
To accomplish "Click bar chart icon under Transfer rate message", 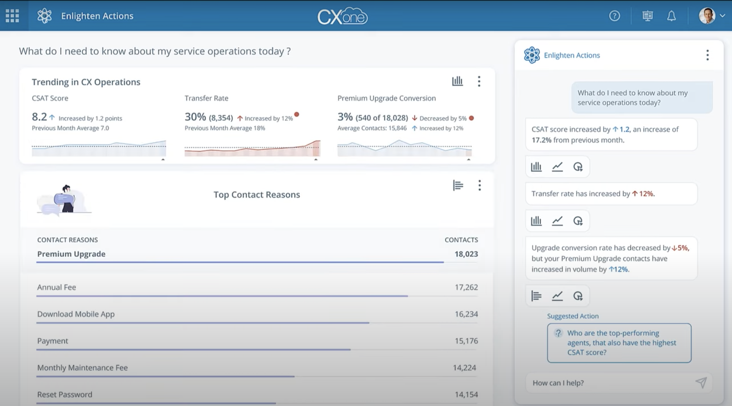I will tap(536, 221).
